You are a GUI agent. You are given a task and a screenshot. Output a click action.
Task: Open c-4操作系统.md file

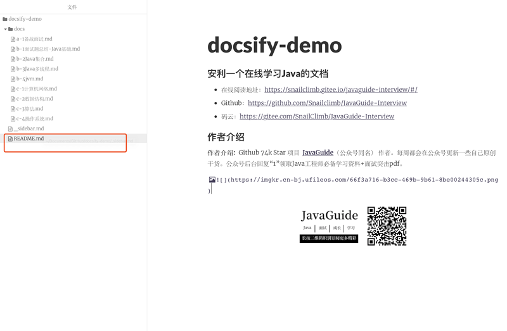(35, 119)
